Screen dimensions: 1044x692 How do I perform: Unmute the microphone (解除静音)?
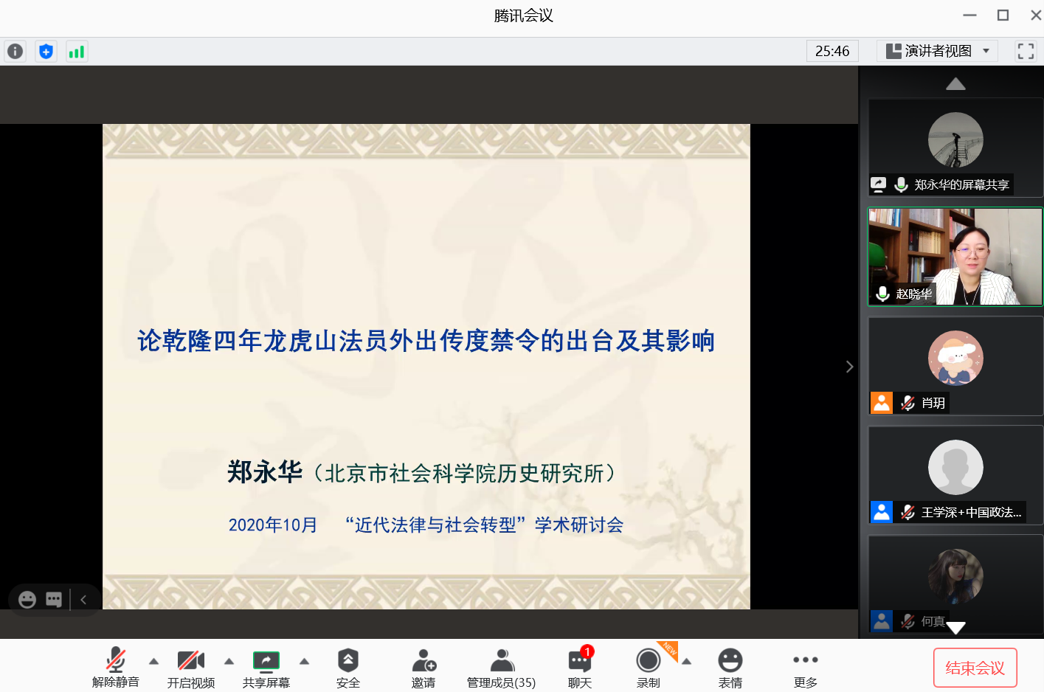tap(116, 668)
